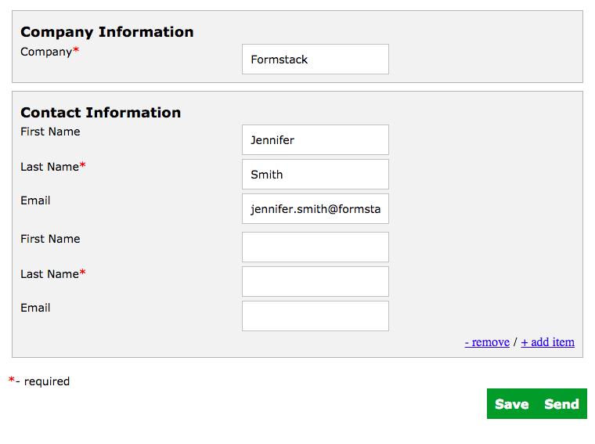The height and width of the screenshot is (444, 595).
Task: Focus the empty Email input field
Action: click(315, 316)
